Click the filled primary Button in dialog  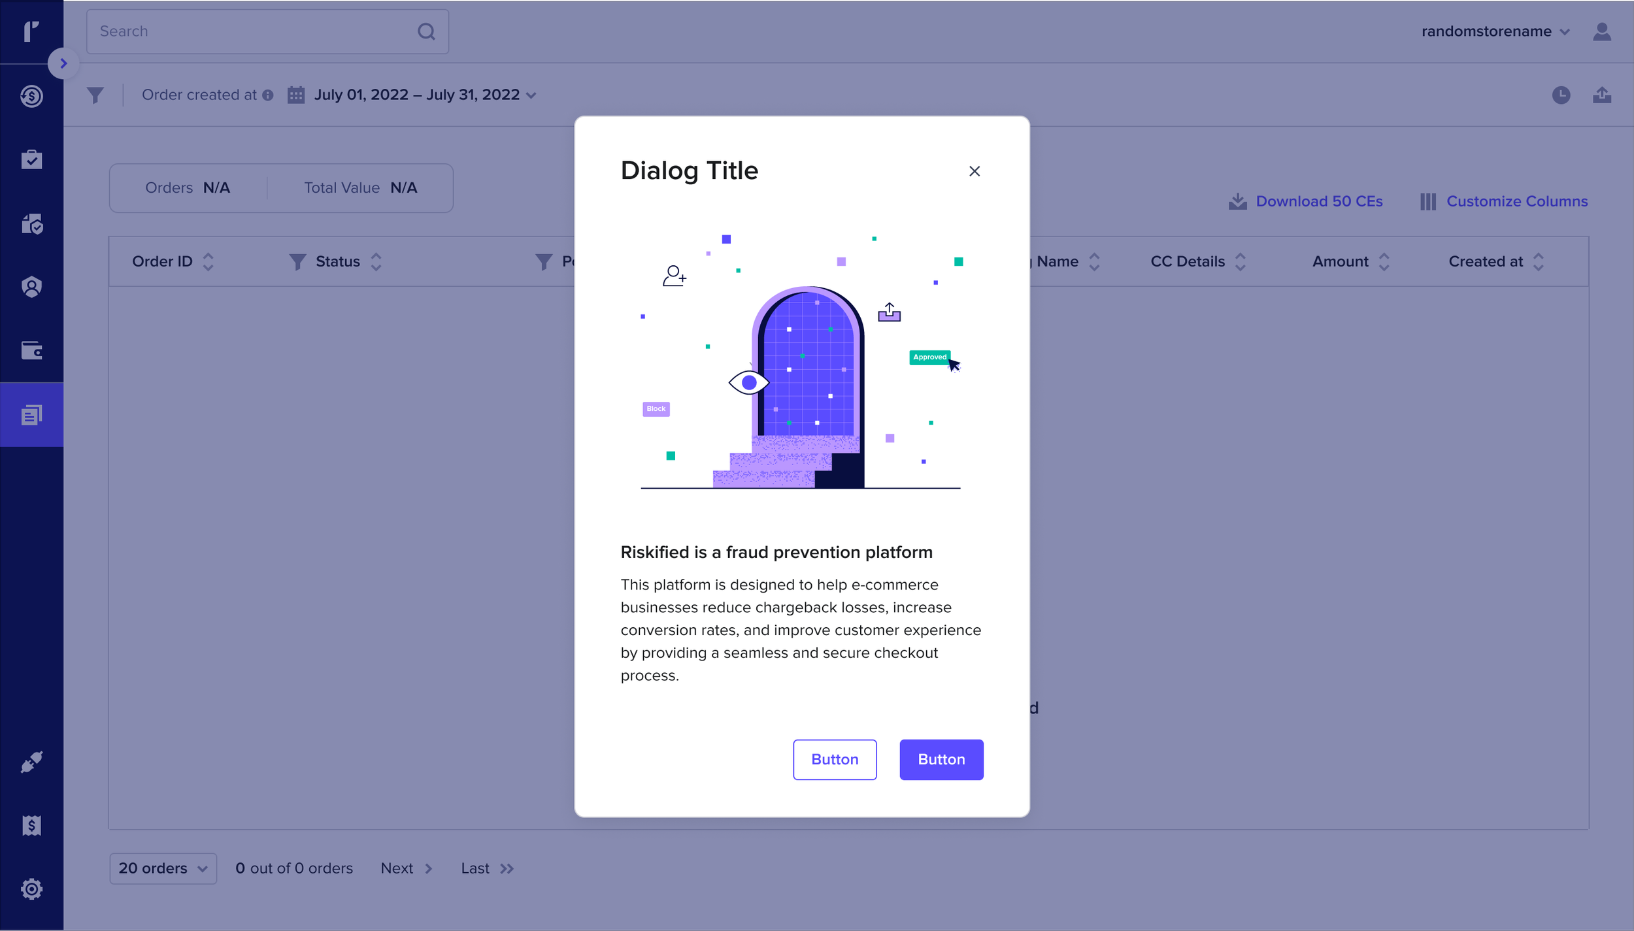tap(941, 759)
